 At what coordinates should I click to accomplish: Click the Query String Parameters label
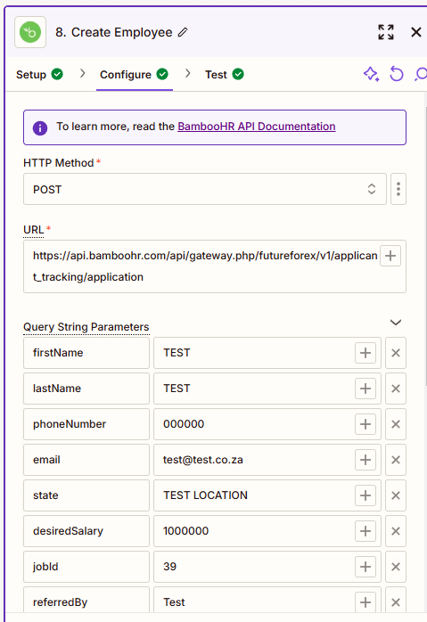(x=86, y=327)
